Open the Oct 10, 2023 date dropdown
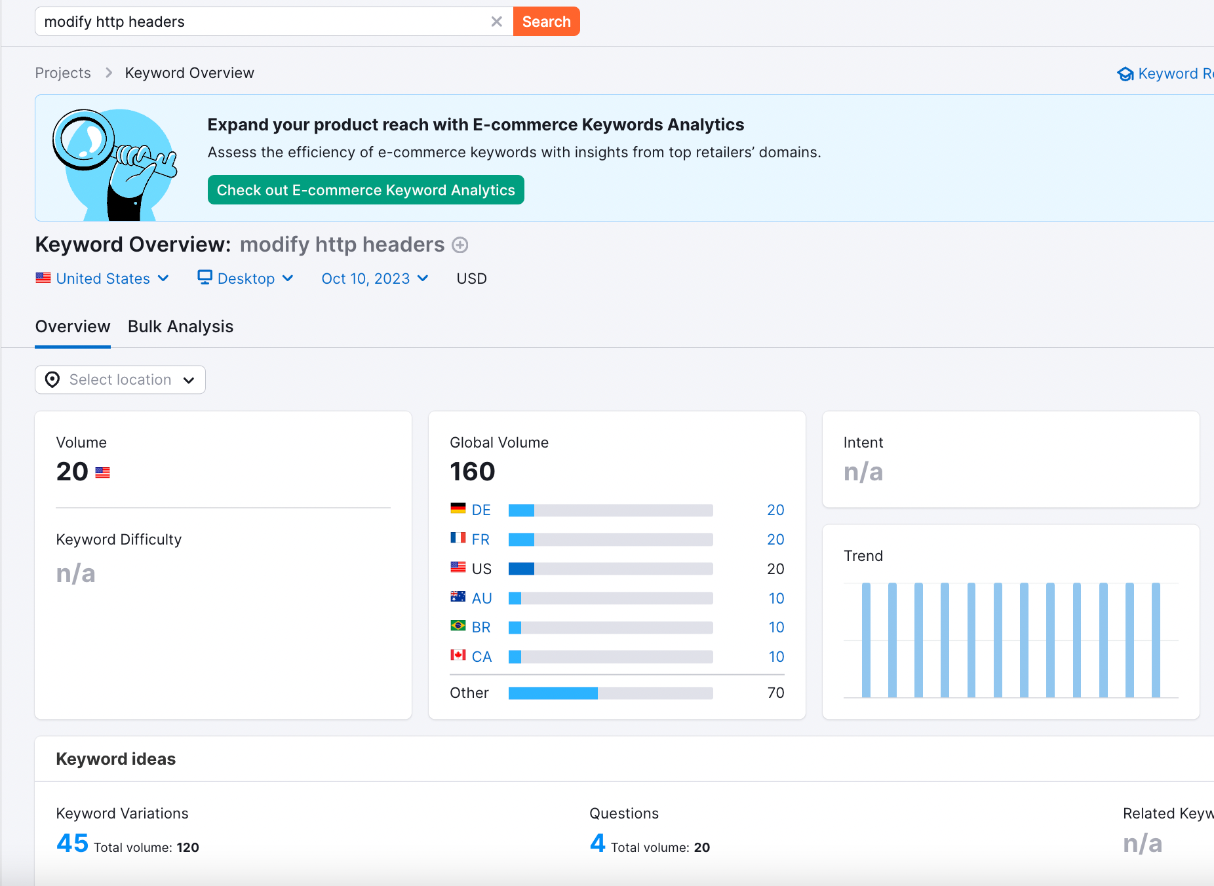The image size is (1214, 886). (374, 279)
